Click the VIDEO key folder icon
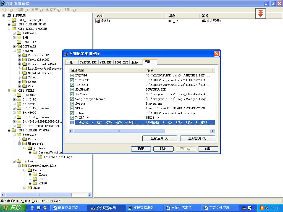 [x=35, y=183]
